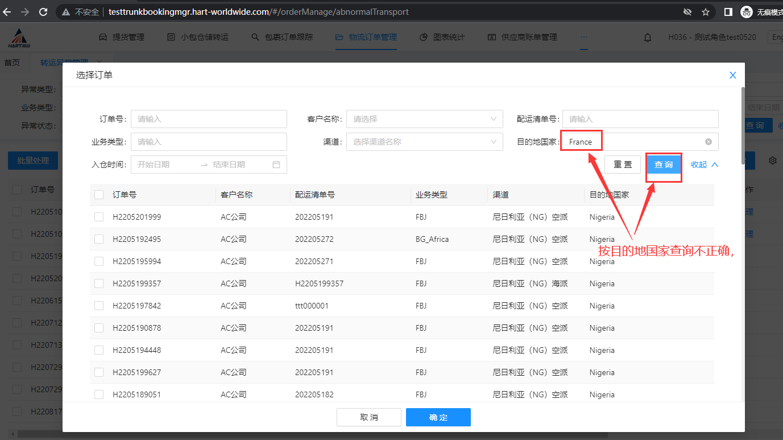Image resolution: width=783 pixels, height=440 pixels.
Task: Open the notification bell icon
Action: [647, 38]
